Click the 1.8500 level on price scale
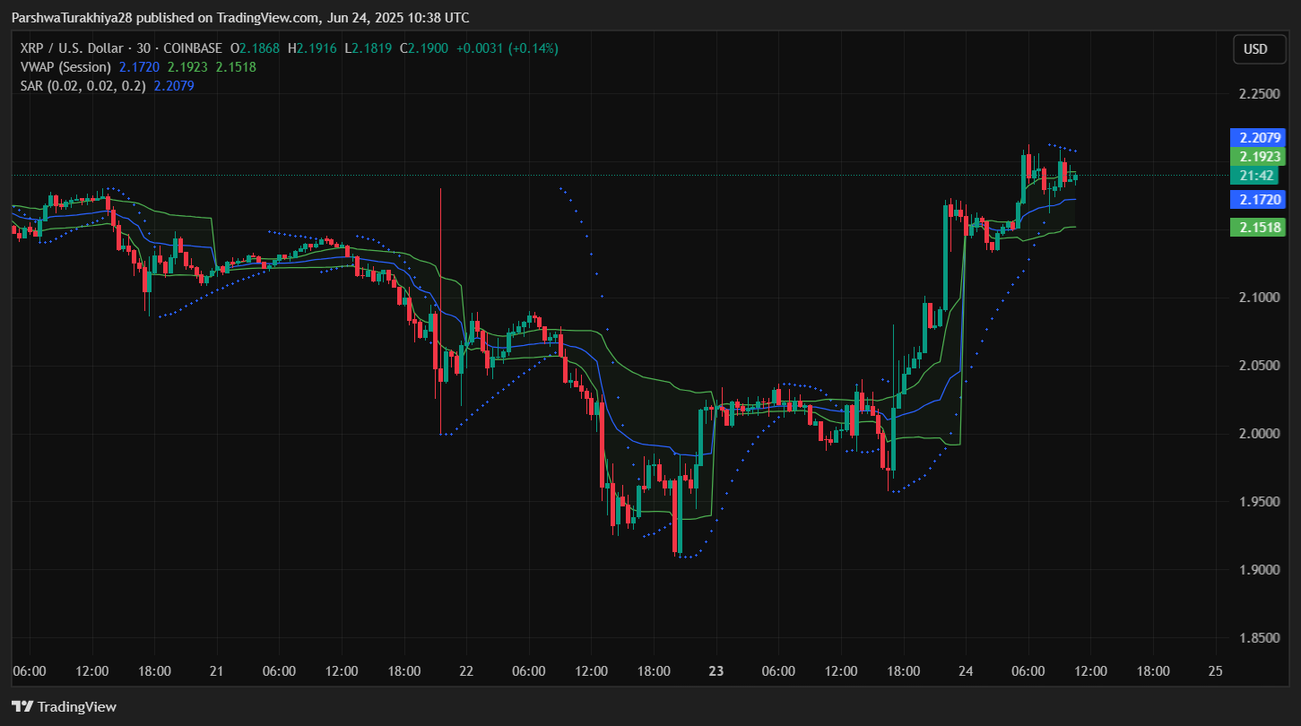The width and height of the screenshot is (1301, 726). 1259,638
